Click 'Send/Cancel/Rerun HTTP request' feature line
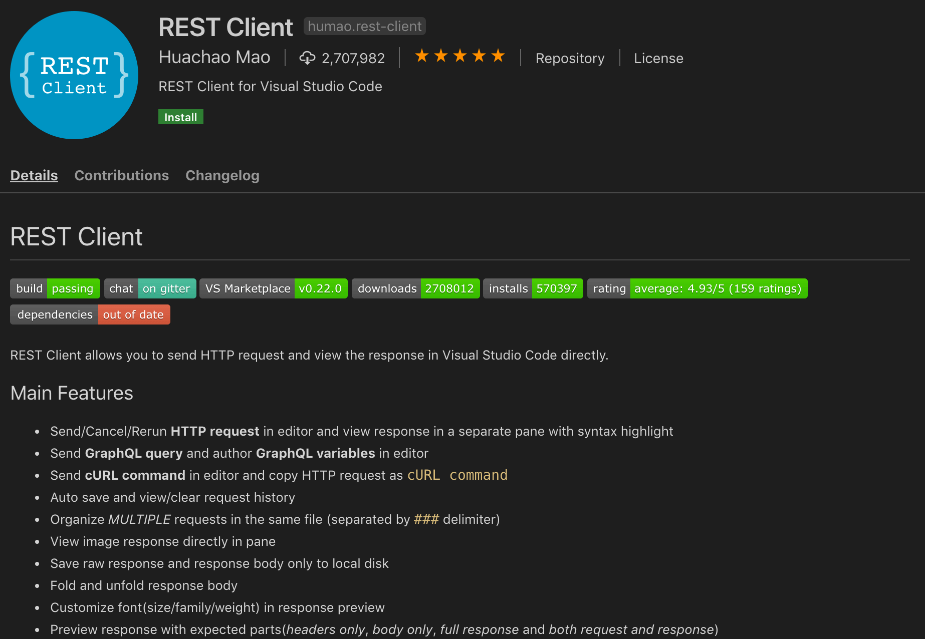The image size is (925, 639). pyautogui.click(x=362, y=431)
